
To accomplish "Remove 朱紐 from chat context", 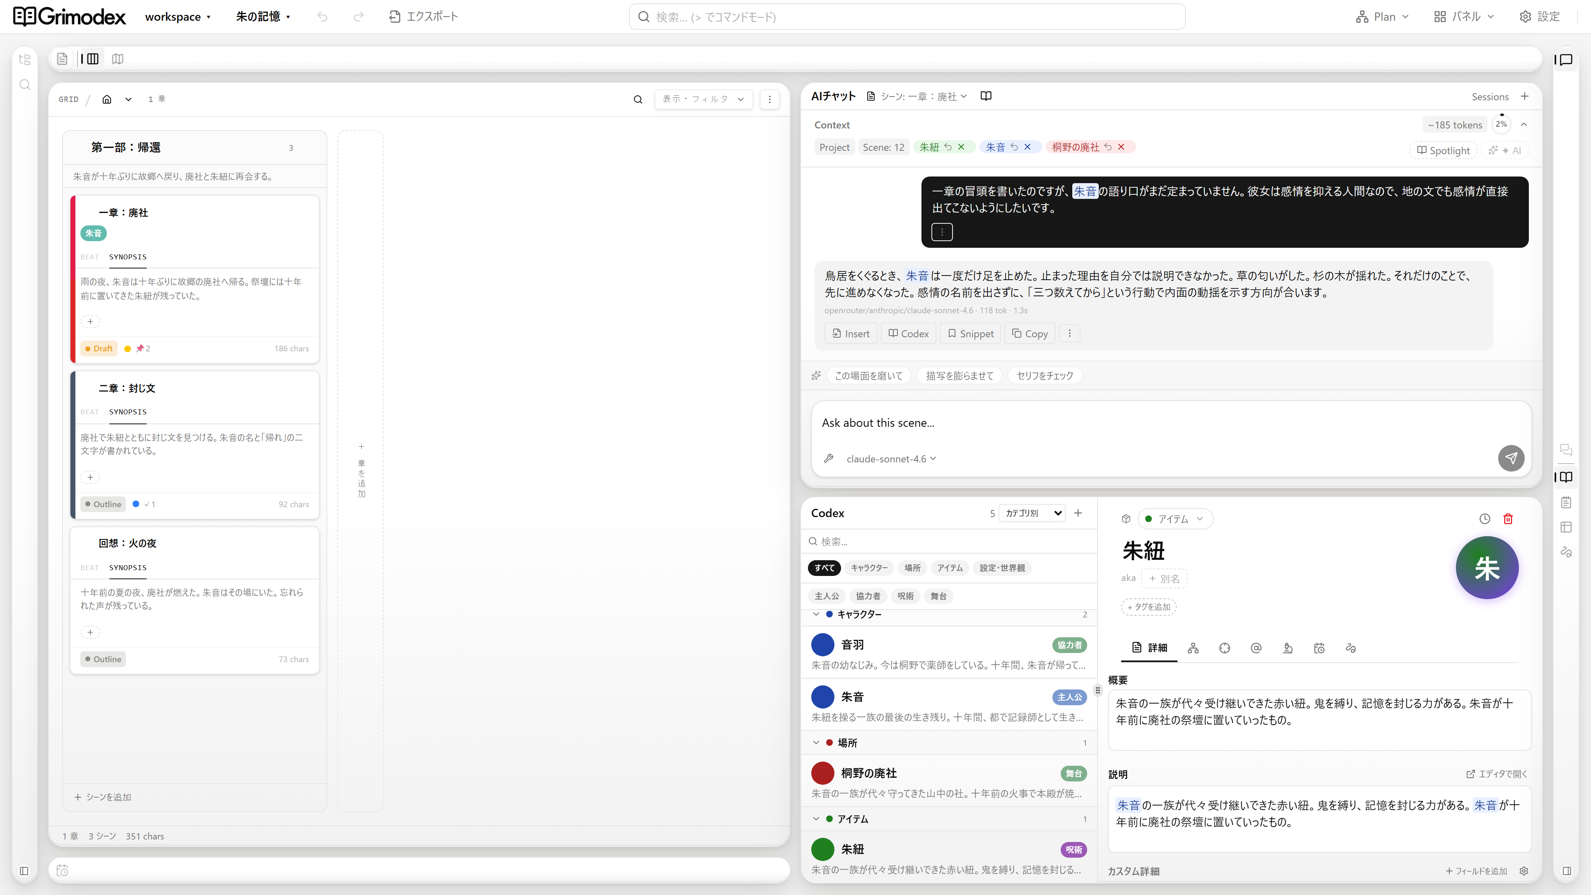I will [961, 147].
